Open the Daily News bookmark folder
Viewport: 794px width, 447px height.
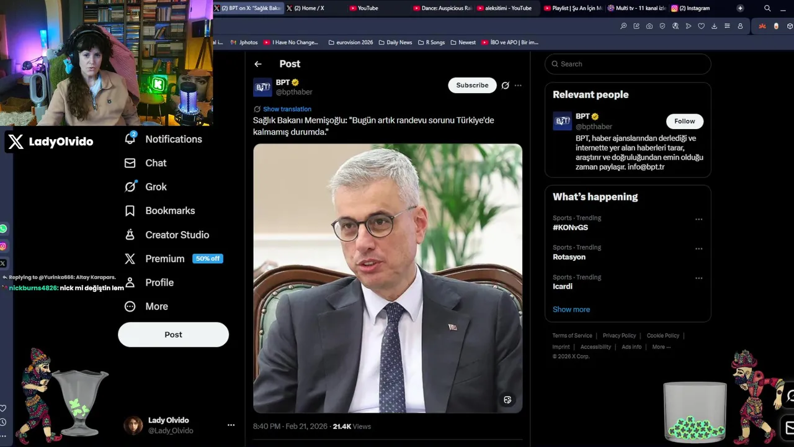(395, 42)
